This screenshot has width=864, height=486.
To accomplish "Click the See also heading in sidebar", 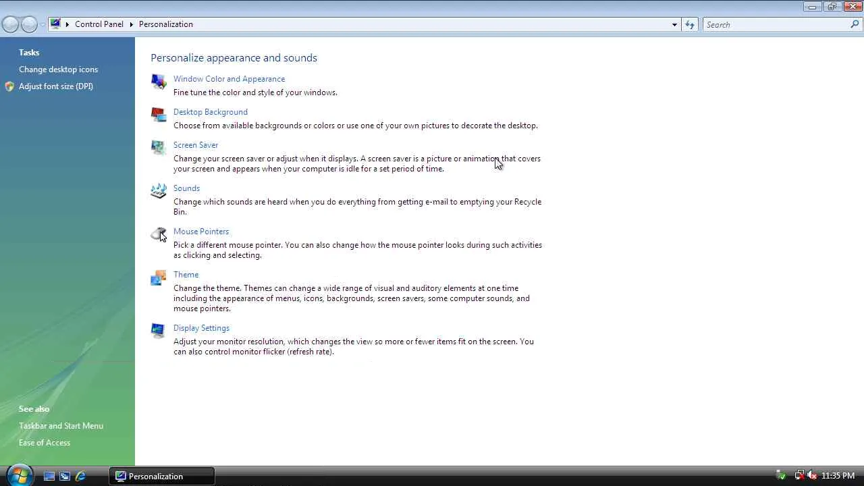I will tap(34, 409).
